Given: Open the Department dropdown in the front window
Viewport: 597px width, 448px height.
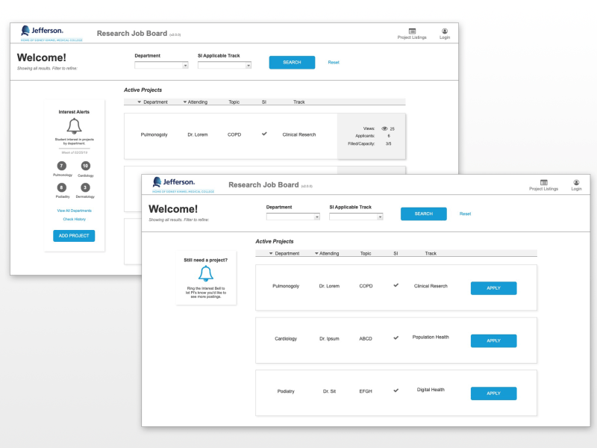Looking at the screenshot, I should (293, 217).
